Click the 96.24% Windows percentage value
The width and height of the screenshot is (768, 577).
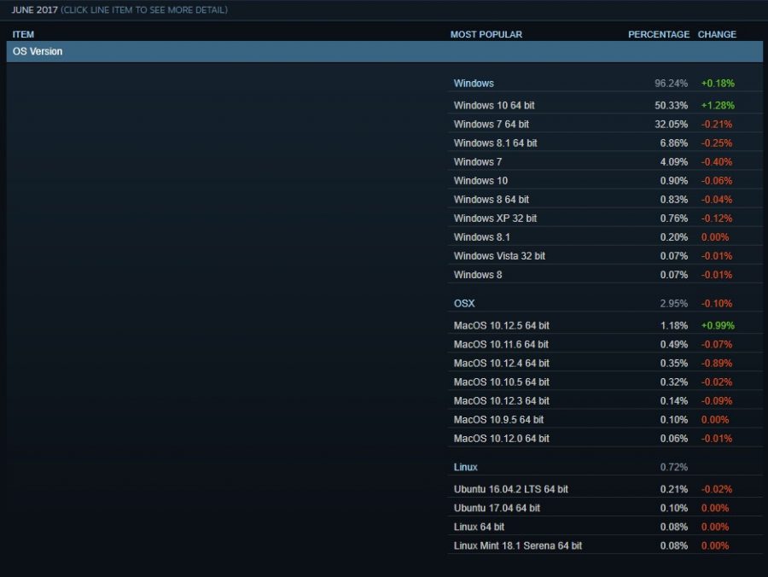point(671,84)
